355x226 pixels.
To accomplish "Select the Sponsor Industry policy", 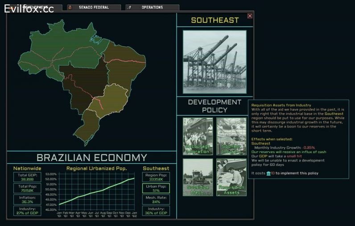I will [x=231, y=136].
